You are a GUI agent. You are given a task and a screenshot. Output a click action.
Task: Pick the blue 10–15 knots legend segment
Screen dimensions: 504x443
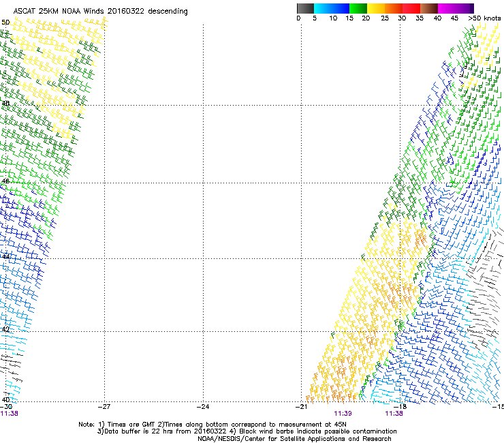[341, 8]
